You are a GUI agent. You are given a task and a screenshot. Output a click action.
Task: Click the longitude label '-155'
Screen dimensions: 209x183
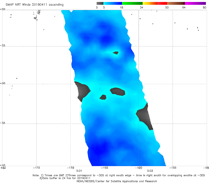pyautogui.click(x=173, y=168)
